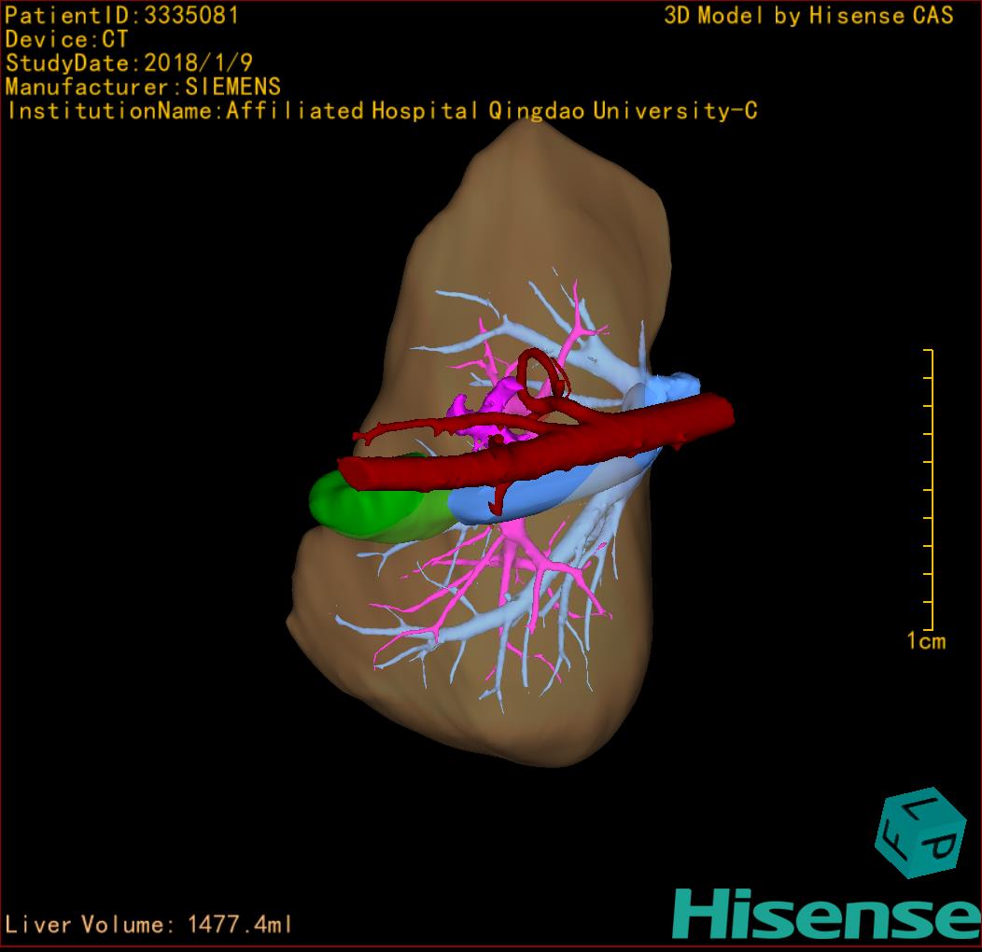The width and height of the screenshot is (982, 952).
Task: Click the PatientID:3335081 text
Action: [121, 15]
